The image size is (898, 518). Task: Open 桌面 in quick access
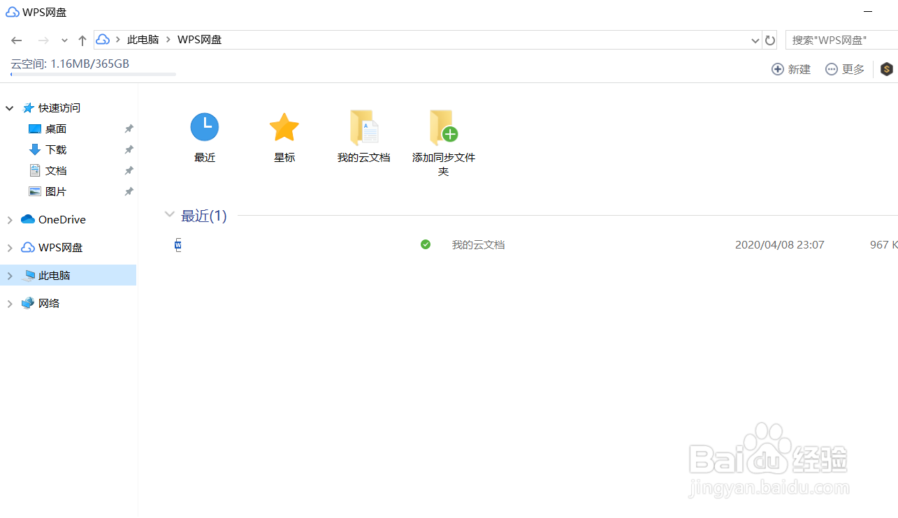click(56, 128)
